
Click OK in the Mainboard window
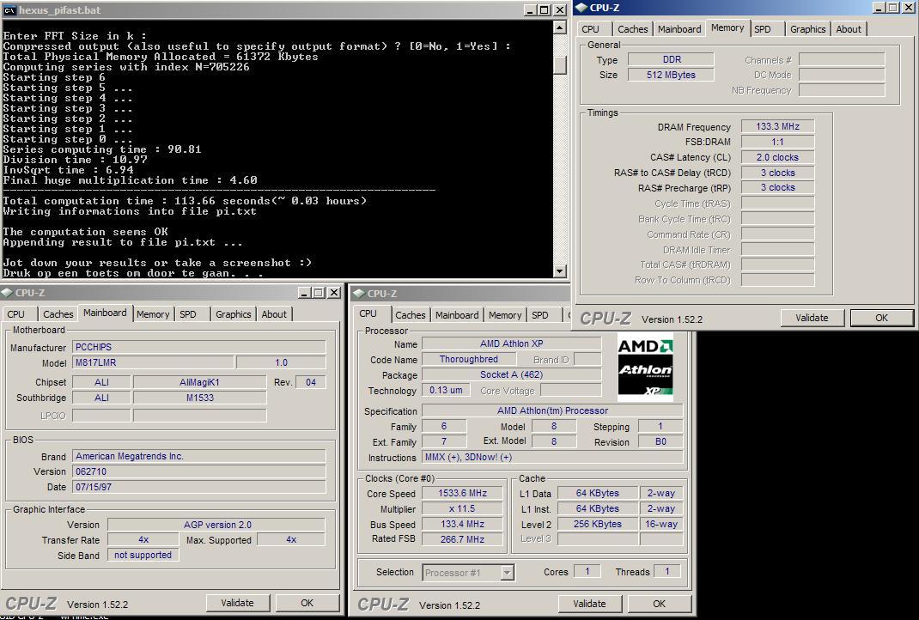pos(307,603)
